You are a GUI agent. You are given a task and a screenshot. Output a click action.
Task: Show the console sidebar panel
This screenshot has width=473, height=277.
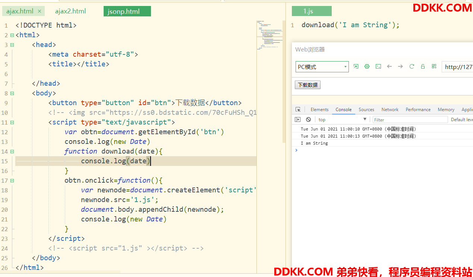click(297, 120)
